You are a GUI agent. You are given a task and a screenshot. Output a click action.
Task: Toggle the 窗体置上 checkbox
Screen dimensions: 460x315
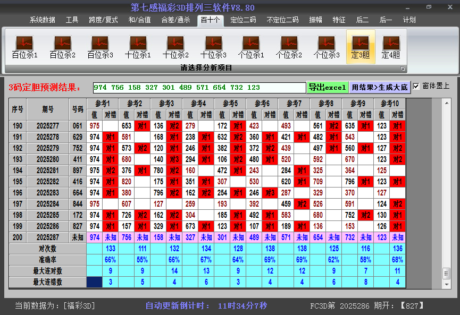[x=416, y=86]
